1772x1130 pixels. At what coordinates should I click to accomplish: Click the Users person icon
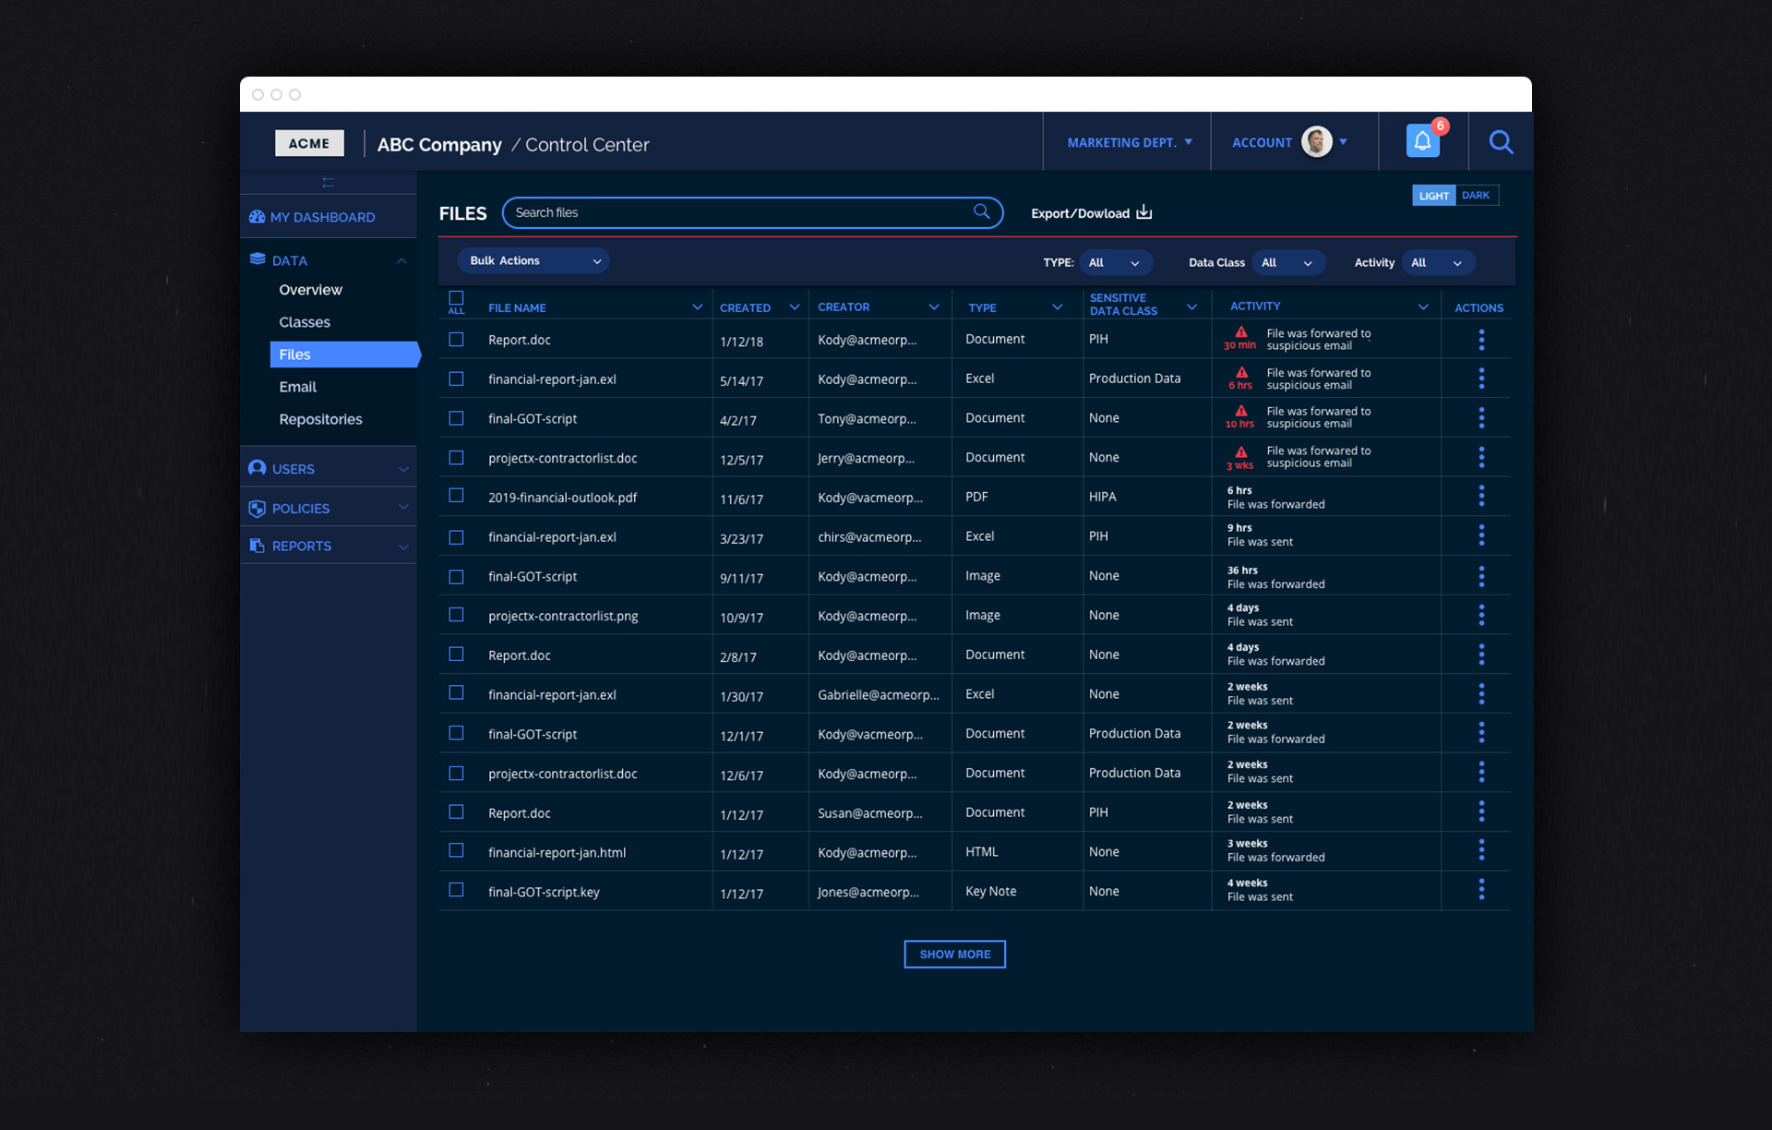point(257,468)
